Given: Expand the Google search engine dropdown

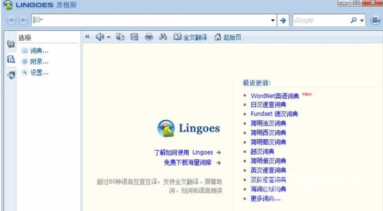Looking at the screenshot, I should click(362, 20).
